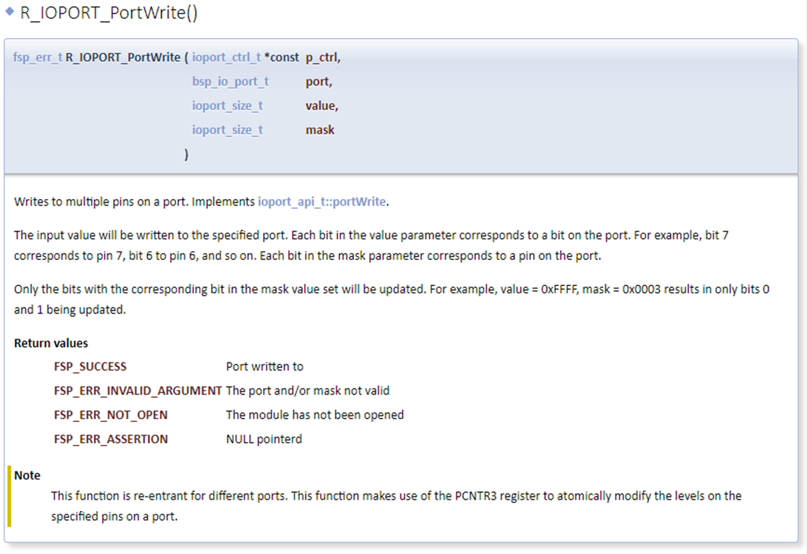Click the 'NULL pointerd' description
The image size is (807, 554).
[x=264, y=439]
